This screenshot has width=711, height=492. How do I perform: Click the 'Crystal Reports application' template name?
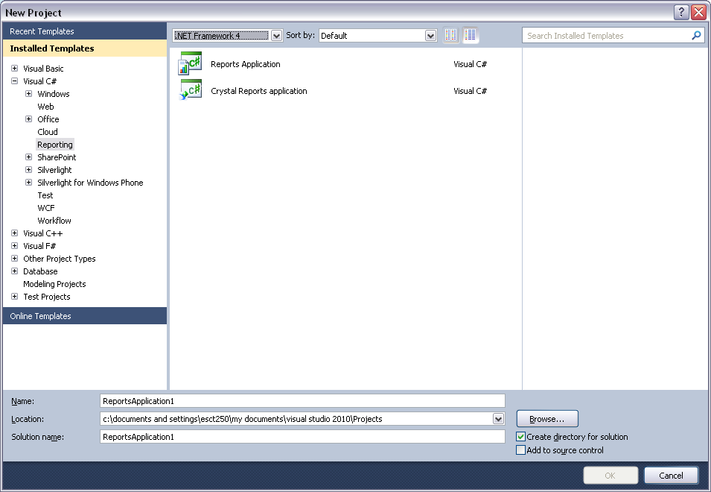pos(259,91)
